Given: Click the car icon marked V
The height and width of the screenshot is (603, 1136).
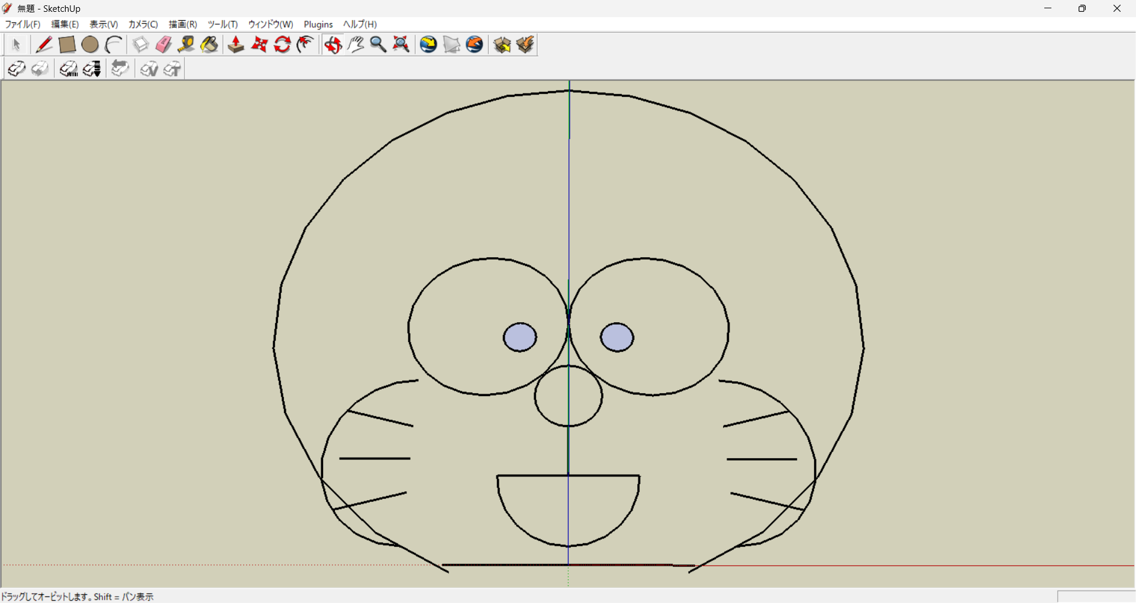Looking at the screenshot, I should coord(149,69).
